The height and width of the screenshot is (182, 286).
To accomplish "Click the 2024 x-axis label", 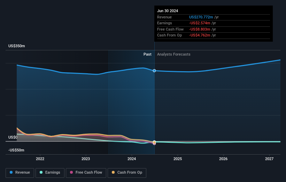I will pos(132,159).
